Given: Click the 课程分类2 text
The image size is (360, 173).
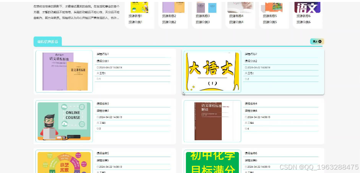Looking at the screenshot, I should coord(251,61).
